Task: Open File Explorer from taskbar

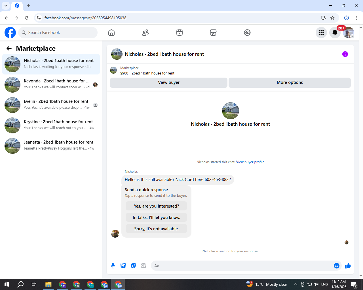Action: click(x=48, y=284)
